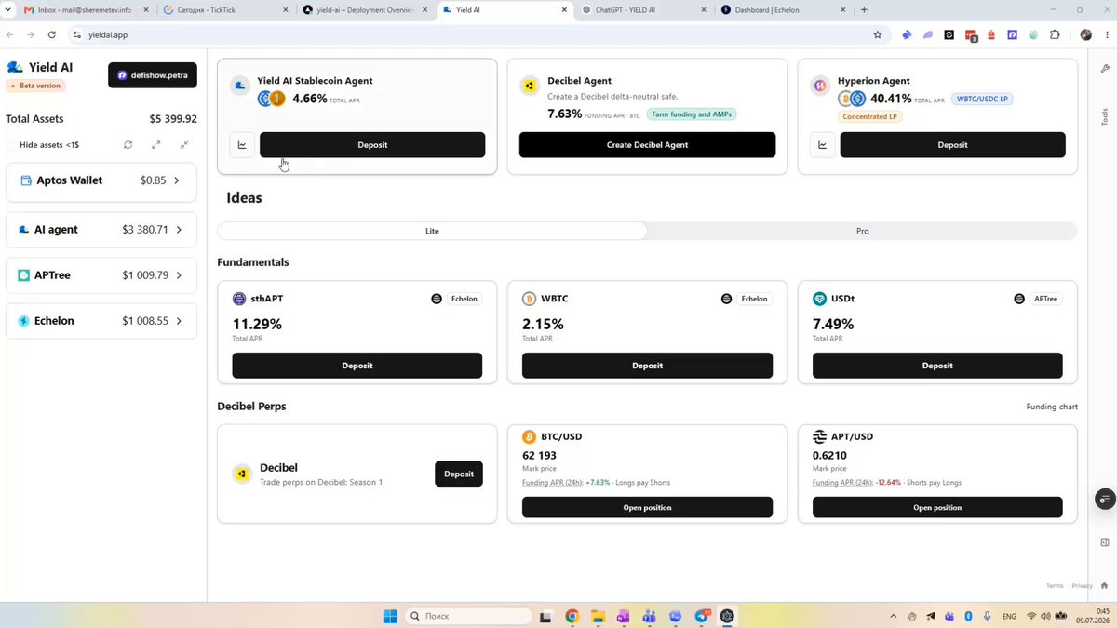Image resolution: width=1117 pixels, height=628 pixels.
Task: Collapse all asset sections in sidebar
Action: click(184, 145)
